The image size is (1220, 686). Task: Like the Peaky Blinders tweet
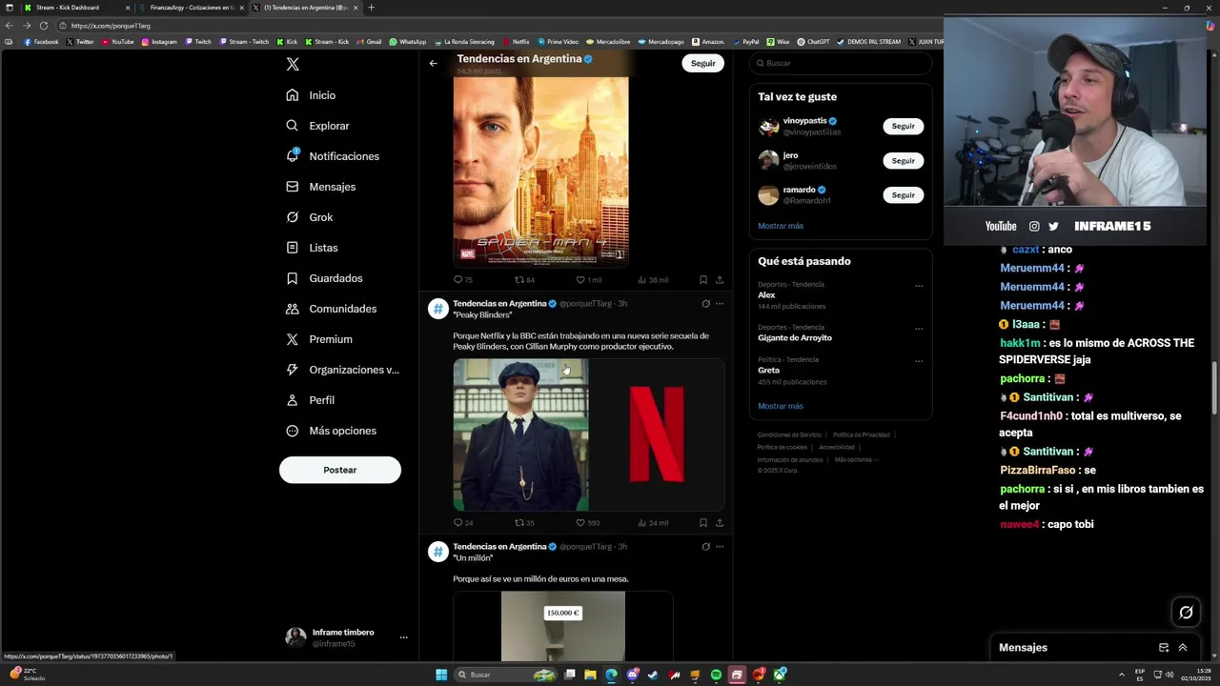pyautogui.click(x=588, y=523)
